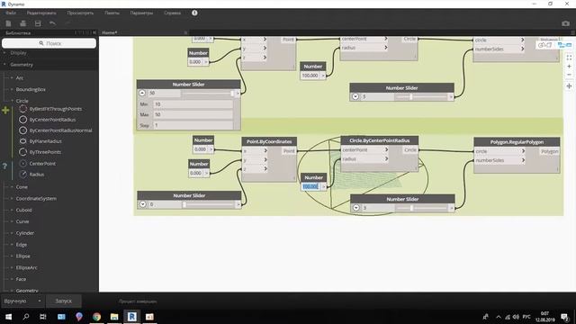Click the green plus create category icon
This screenshot has width=576, height=324.
coord(5,110)
